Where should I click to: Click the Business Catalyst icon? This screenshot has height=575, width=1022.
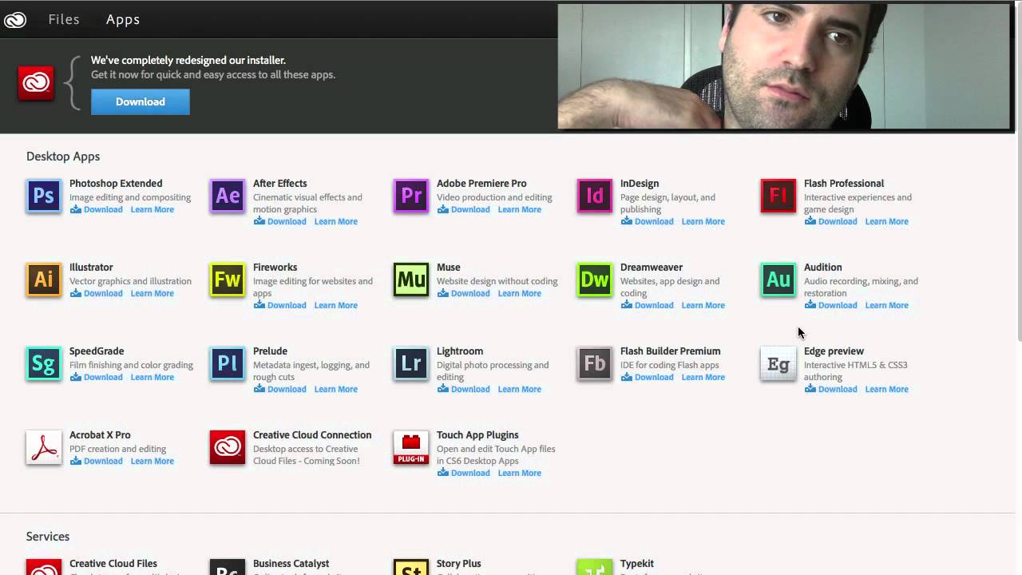[x=228, y=566]
